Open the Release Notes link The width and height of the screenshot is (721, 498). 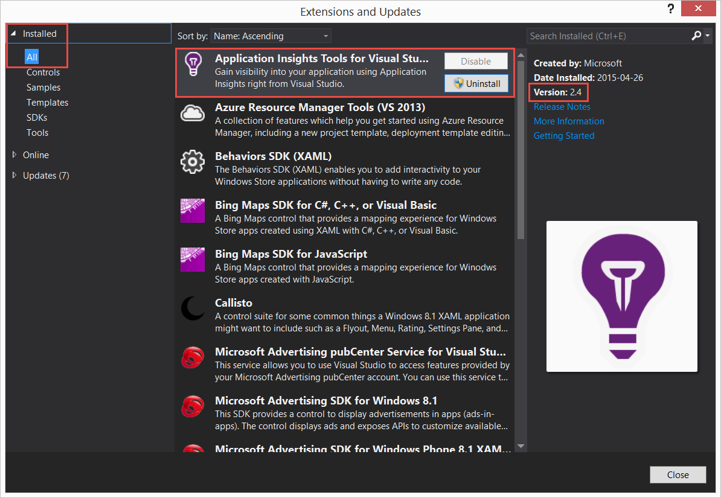tap(562, 107)
